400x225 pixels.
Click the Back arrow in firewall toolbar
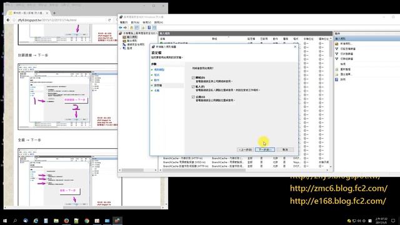(121, 27)
